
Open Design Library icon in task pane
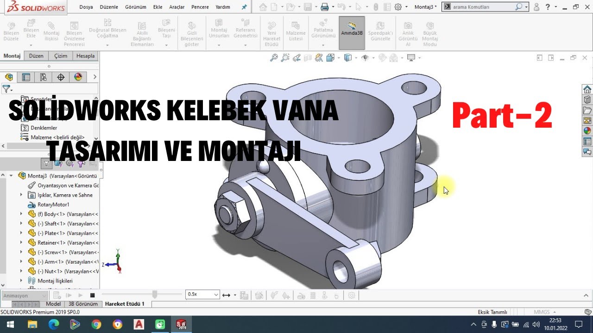pyautogui.click(x=587, y=99)
